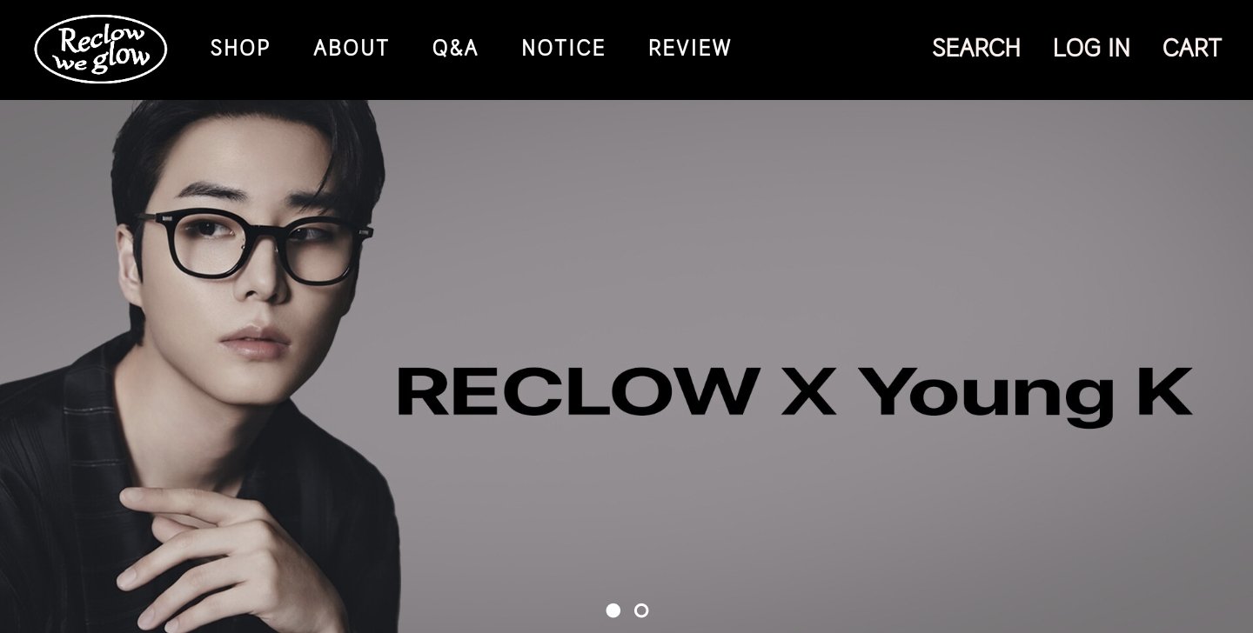Open the Q&A section
The width and height of the screenshot is (1253, 633).
click(x=455, y=48)
